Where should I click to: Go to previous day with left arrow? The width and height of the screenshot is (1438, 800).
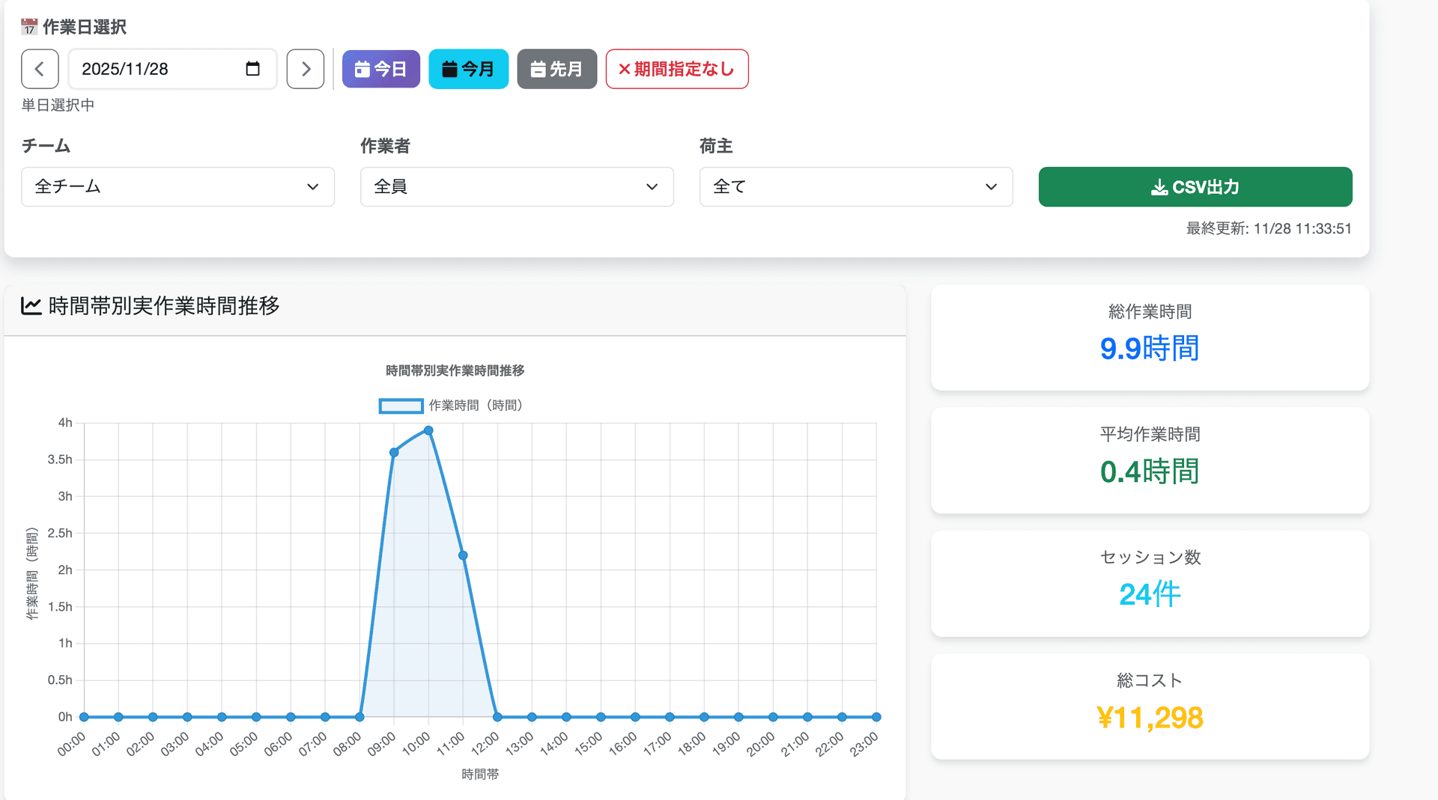point(40,69)
